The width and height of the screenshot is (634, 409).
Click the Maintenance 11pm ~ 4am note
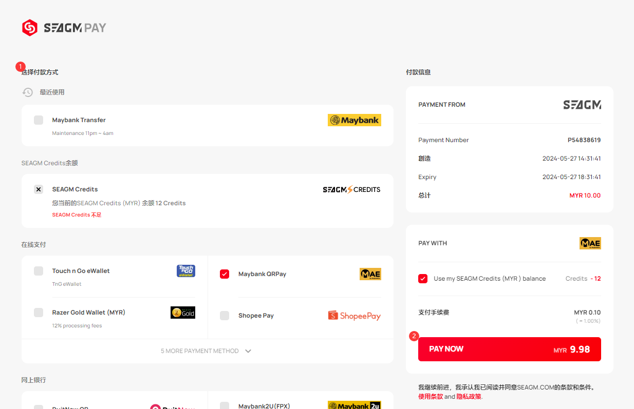click(x=83, y=133)
